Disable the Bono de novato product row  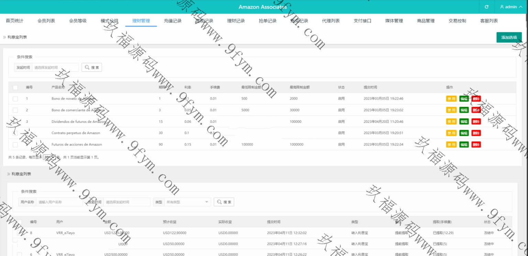click(x=451, y=99)
